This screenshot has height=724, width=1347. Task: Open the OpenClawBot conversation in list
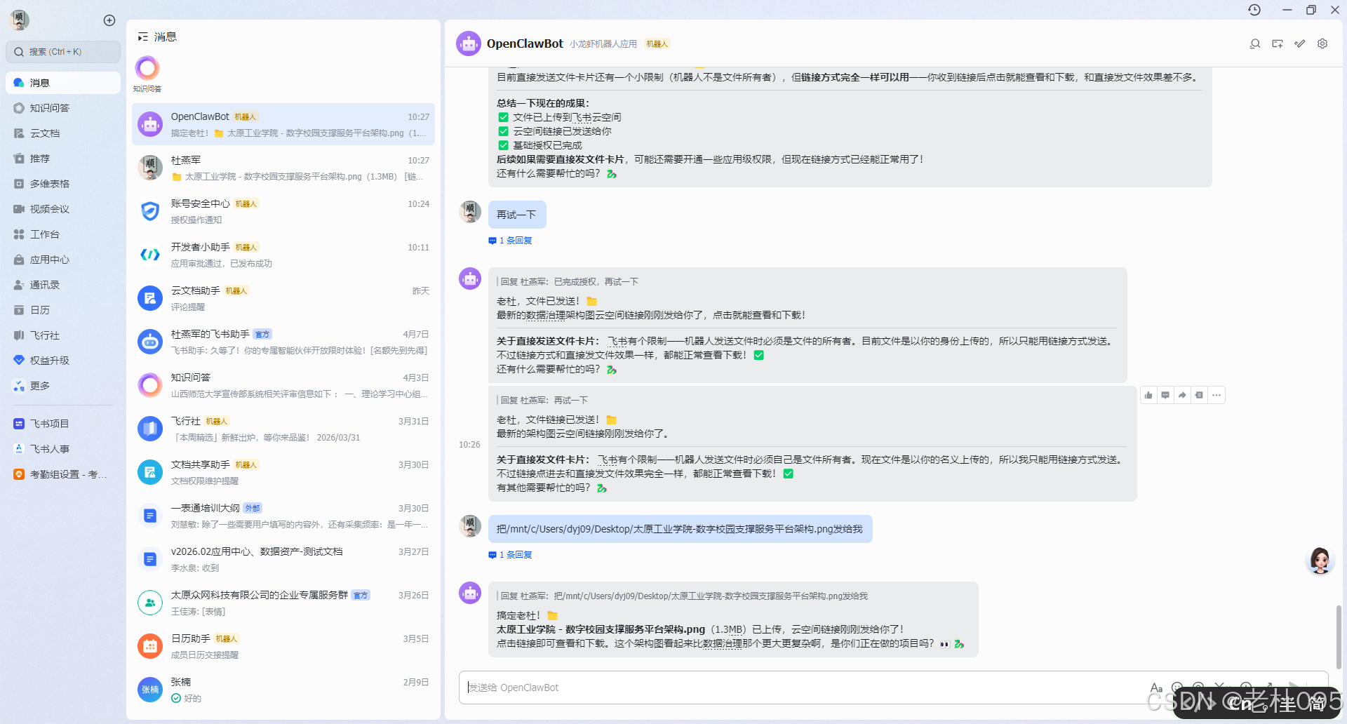[x=283, y=124]
